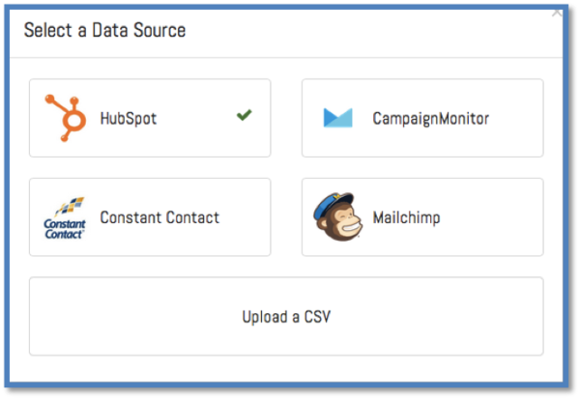
Task: Click the blue border below the dialog
Action: [290, 387]
